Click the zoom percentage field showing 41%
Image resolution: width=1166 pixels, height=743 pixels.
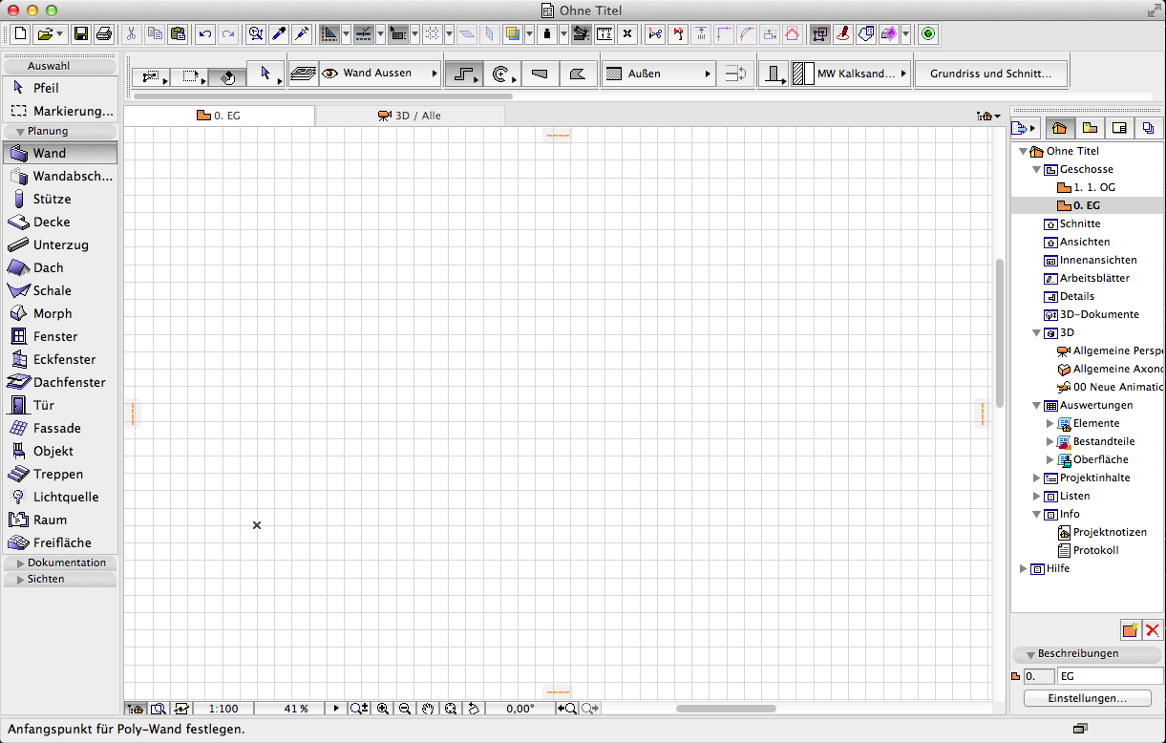(297, 708)
